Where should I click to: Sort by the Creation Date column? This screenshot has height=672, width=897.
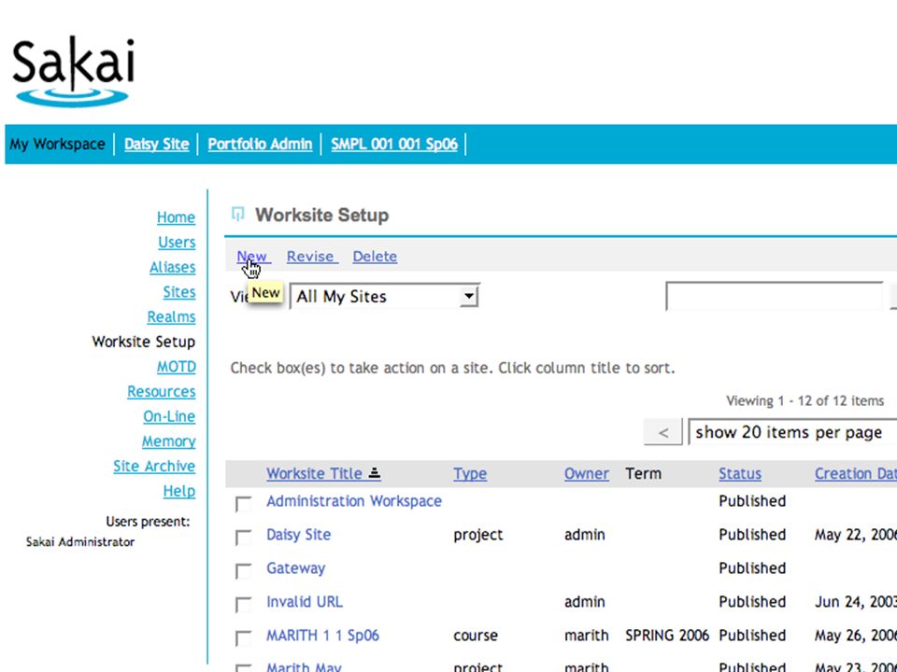tap(856, 473)
